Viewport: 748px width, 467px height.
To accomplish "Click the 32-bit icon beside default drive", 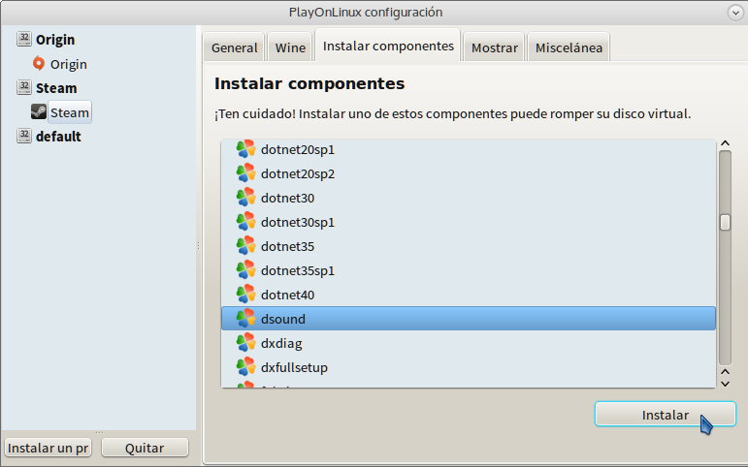I will click(x=24, y=137).
